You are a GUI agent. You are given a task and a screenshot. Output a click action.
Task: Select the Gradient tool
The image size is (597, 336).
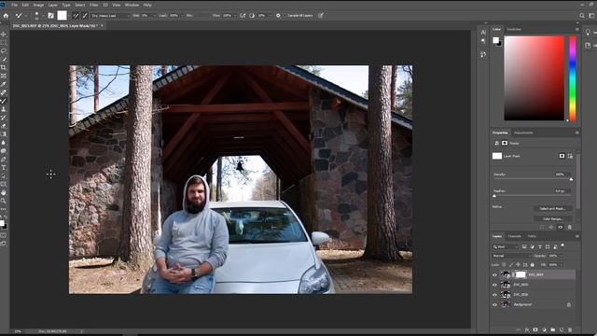tap(4, 134)
